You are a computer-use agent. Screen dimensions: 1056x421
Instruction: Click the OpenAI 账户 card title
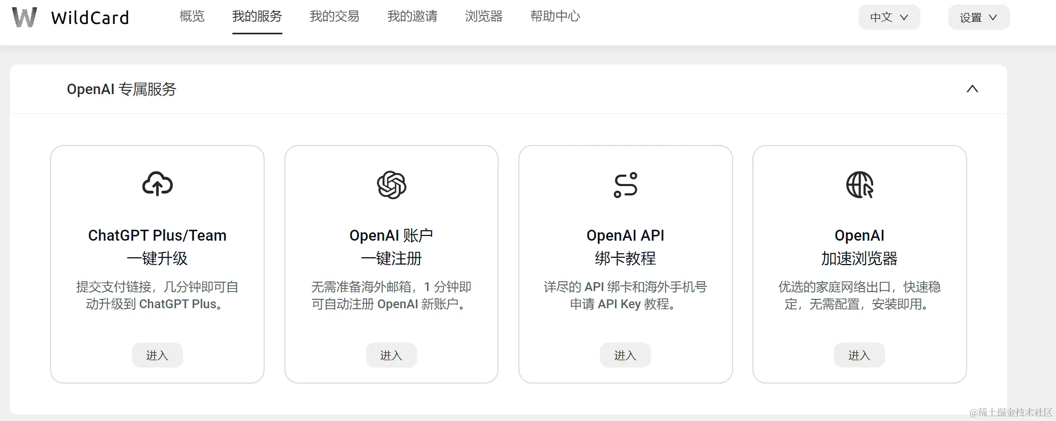pos(392,235)
